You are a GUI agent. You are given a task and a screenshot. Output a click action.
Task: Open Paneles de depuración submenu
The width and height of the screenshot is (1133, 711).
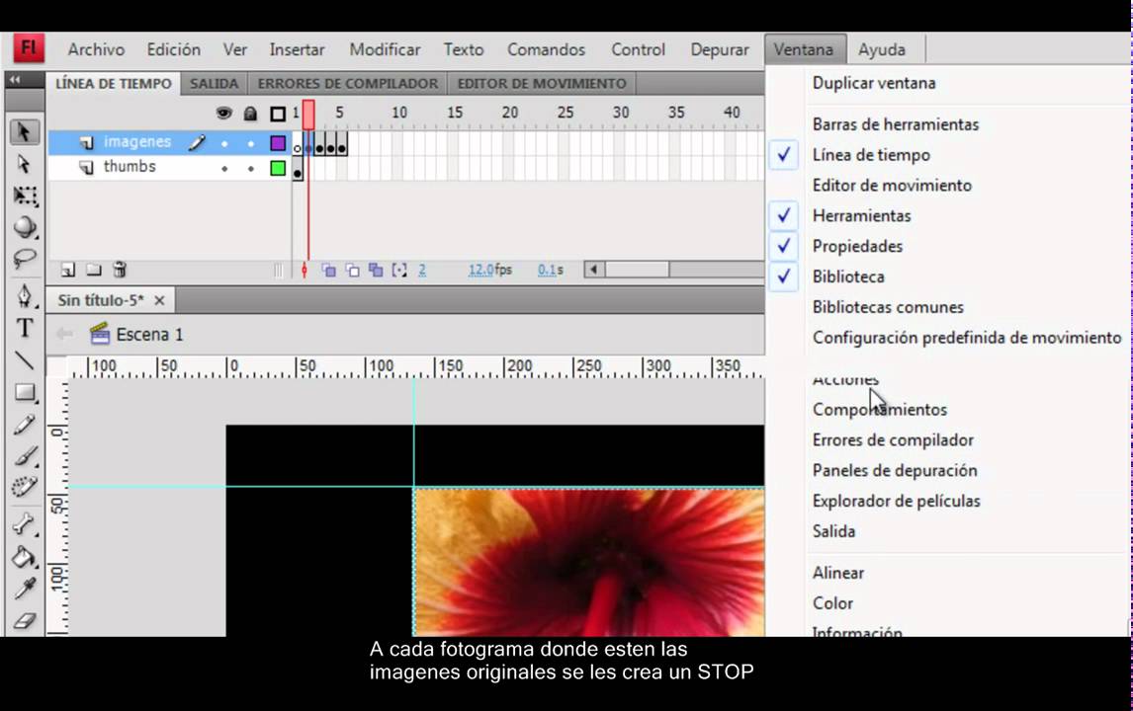click(895, 471)
